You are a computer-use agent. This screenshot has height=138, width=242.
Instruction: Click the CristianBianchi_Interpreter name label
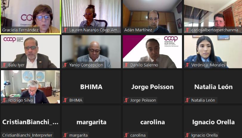(x=27, y=135)
